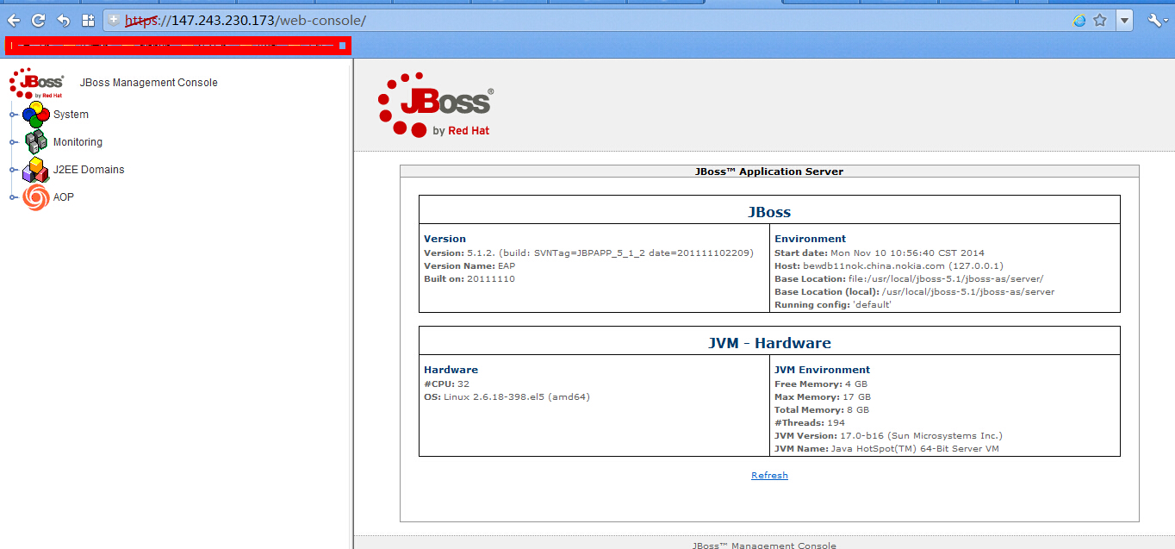Click the Environment heading text

[810, 239]
